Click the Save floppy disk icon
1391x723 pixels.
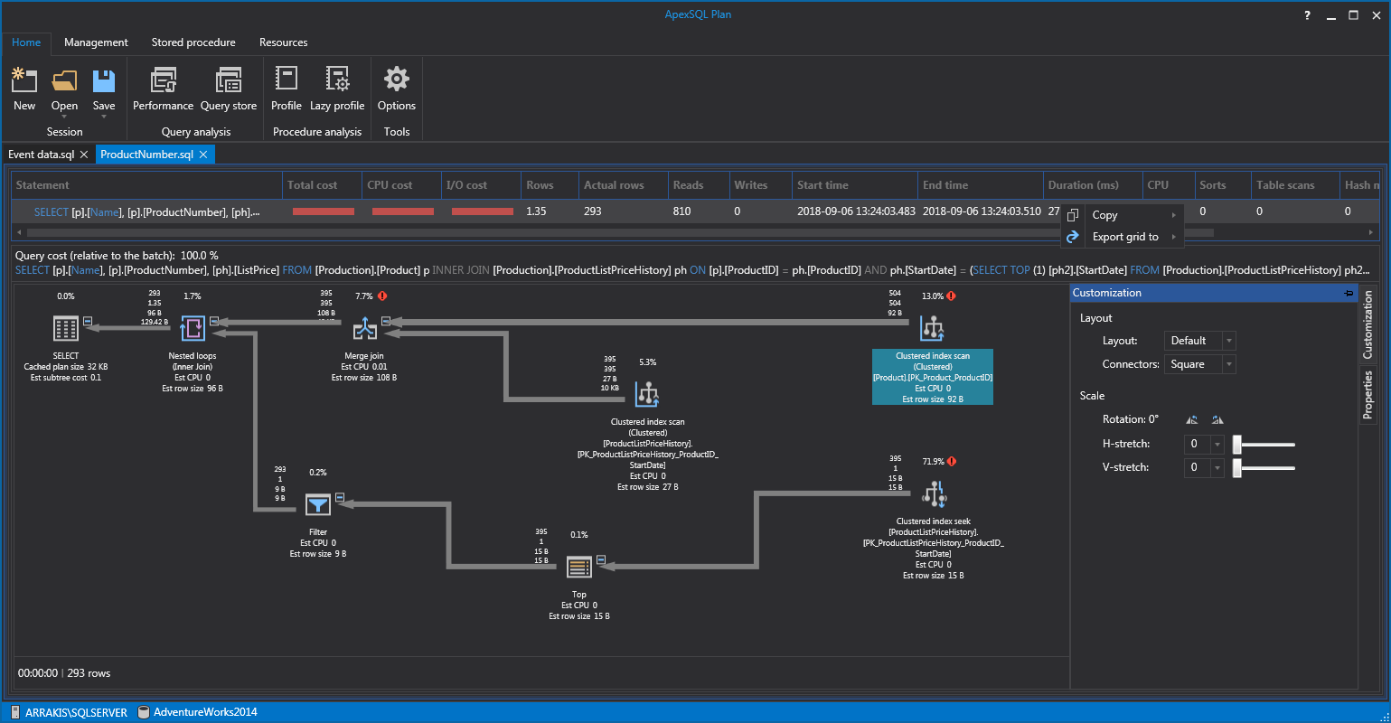point(104,80)
